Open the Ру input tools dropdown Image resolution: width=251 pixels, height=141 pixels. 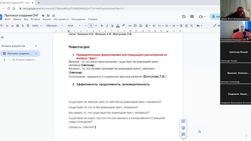pyautogui.click(x=199, y=26)
